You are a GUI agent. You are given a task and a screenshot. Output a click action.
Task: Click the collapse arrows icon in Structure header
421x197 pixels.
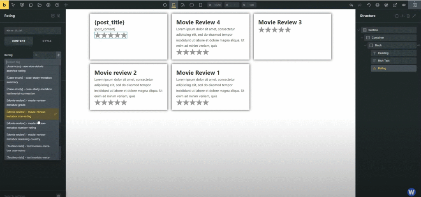coord(414,16)
